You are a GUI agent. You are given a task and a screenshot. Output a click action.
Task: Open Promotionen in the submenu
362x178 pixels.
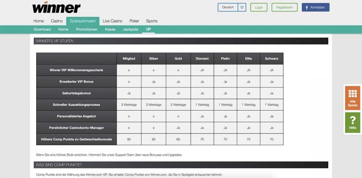pos(86,29)
